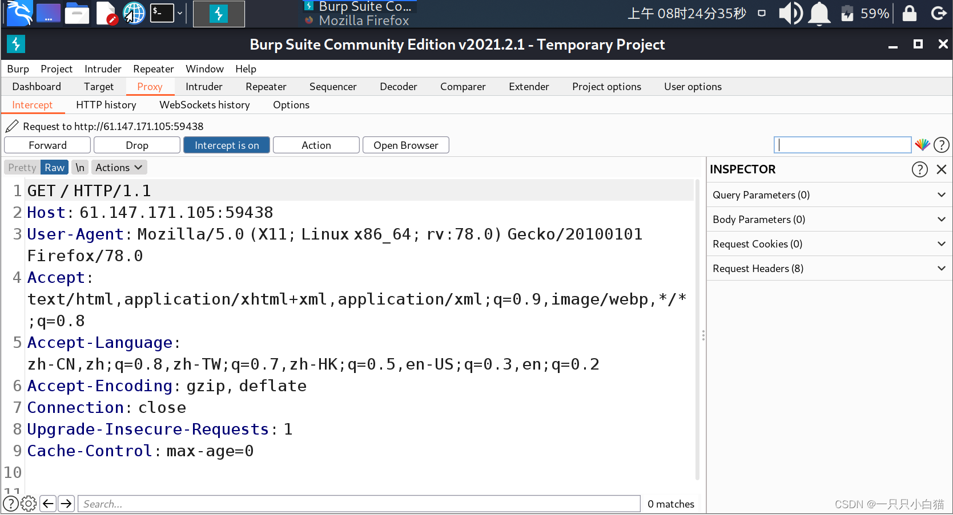Open the Window menu
The width and height of the screenshot is (953, 515).
pyautogui.click(x=204, y=69)
